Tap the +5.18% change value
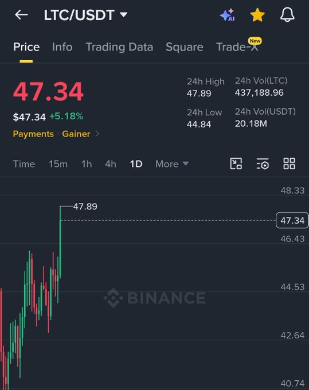Screen dimensions: 309x390 point(67,116)
